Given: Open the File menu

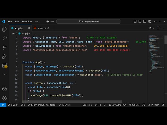Looking at the screenshot, I should 10,22.
